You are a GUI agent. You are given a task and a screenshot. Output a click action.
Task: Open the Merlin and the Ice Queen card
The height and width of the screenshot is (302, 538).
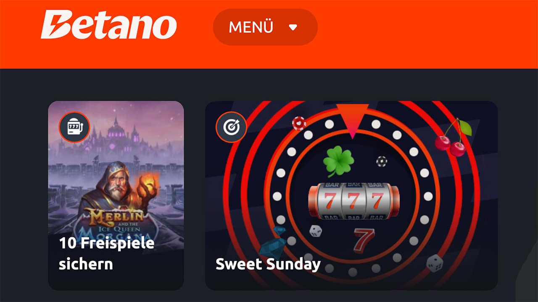pyautogui.click(x=116, y=195)
